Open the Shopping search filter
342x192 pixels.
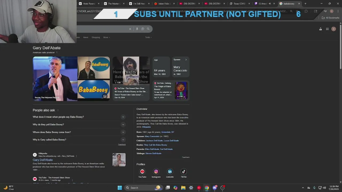(96, 37)
